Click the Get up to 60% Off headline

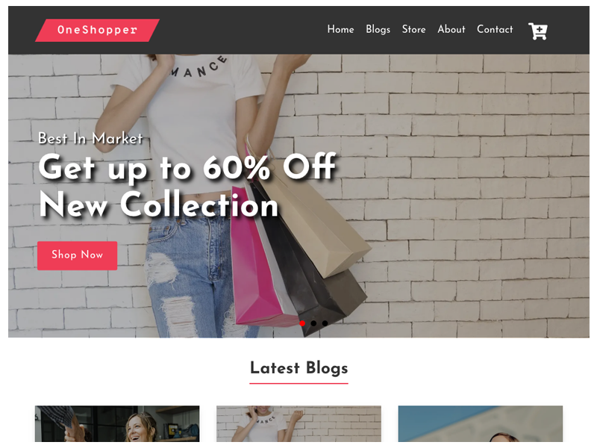pyautogui.click(x=187, y=167)
